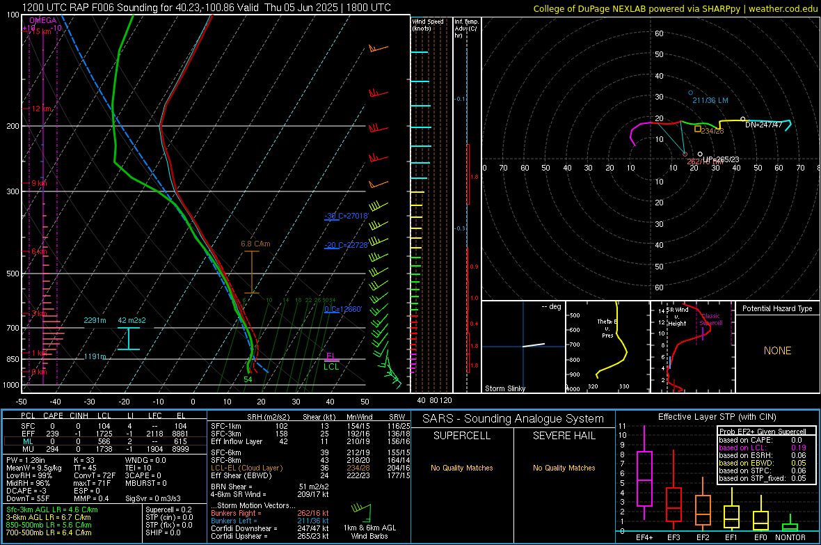Click the Eff Shear (EBWD) row
Screen dimensions: 821x545
click(310, 475)
